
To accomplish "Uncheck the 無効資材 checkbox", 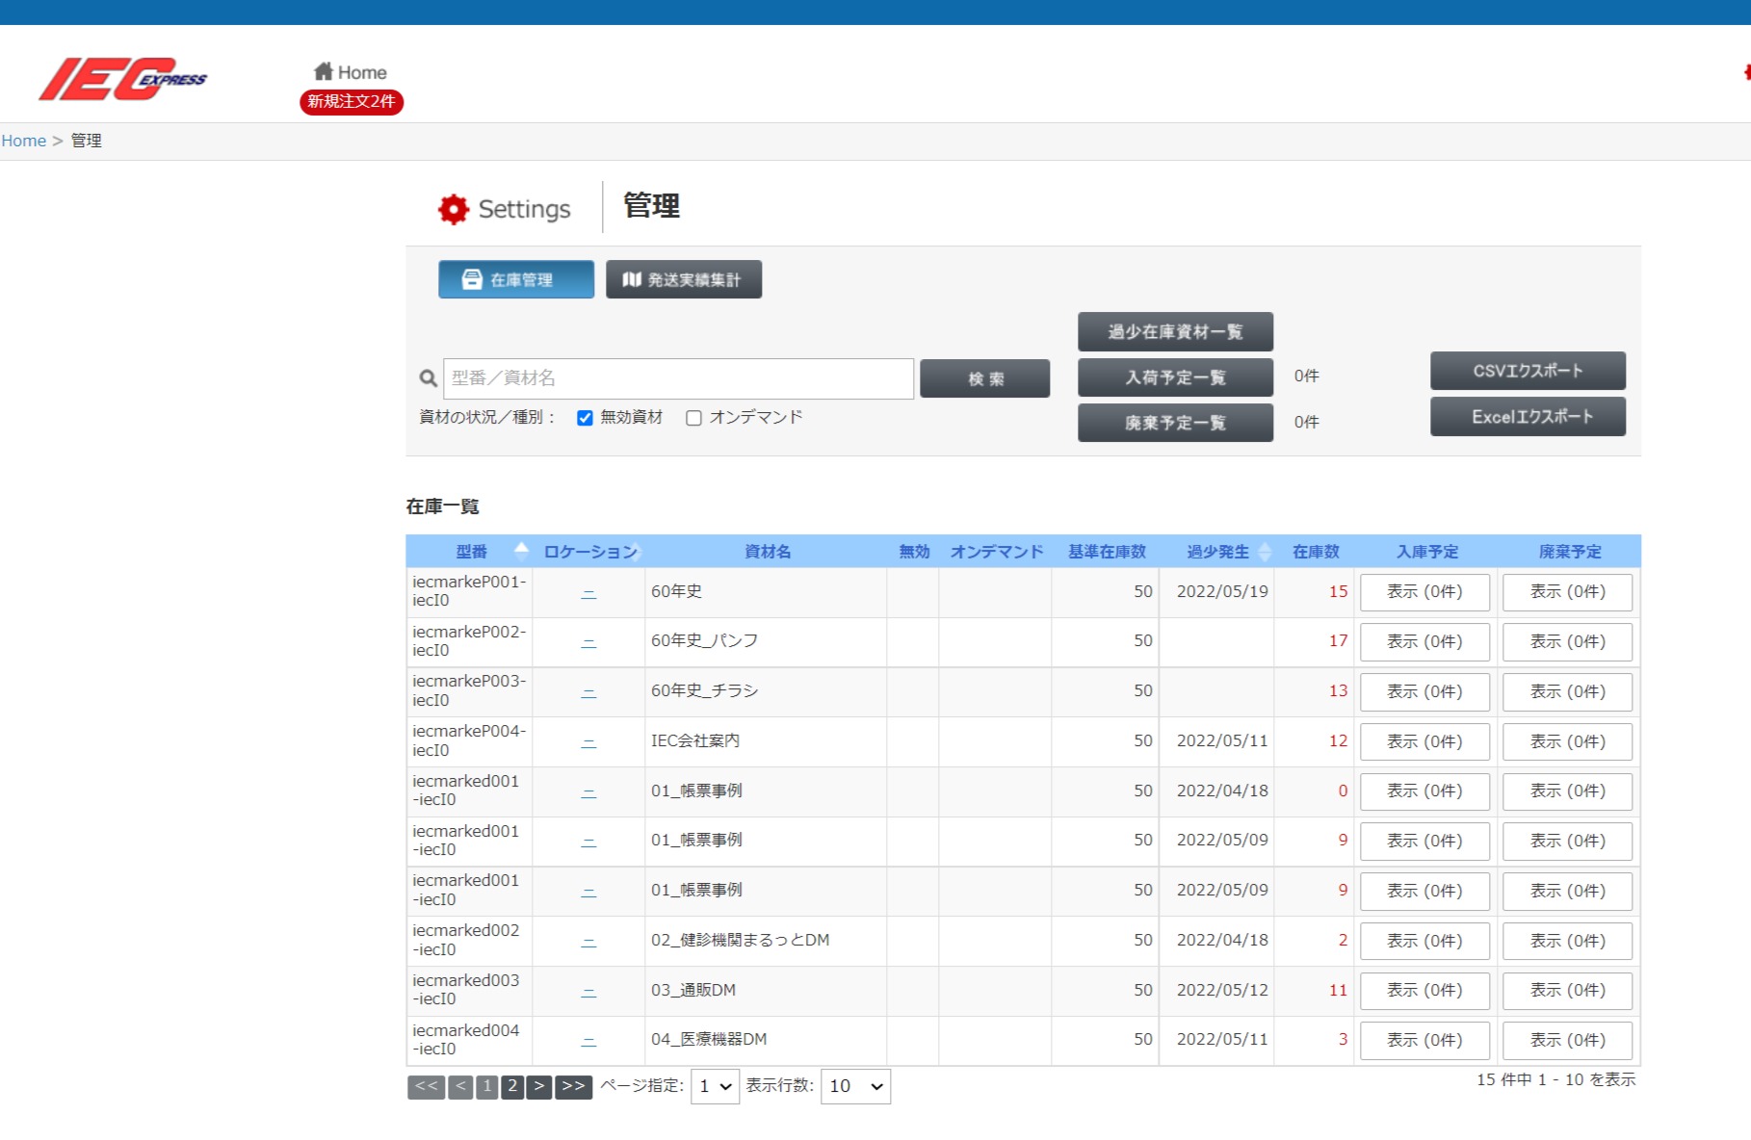I will (585, 418).
